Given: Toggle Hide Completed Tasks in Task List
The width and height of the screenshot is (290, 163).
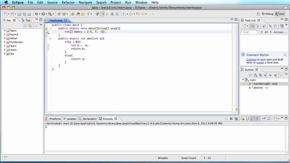Looking at the screenshot, I should (x=270, y=26).
